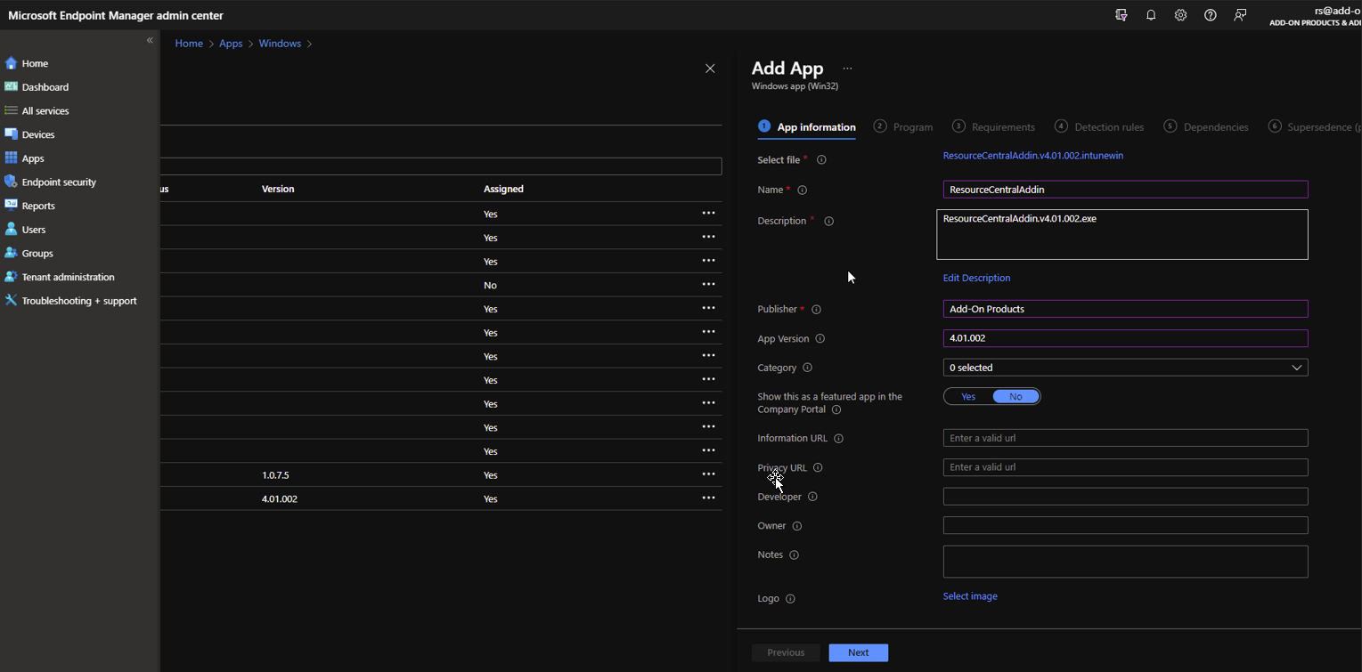Click into the Name field
The height and width of the screenshot is (672, 1362).
click(x=1125, y=190)
